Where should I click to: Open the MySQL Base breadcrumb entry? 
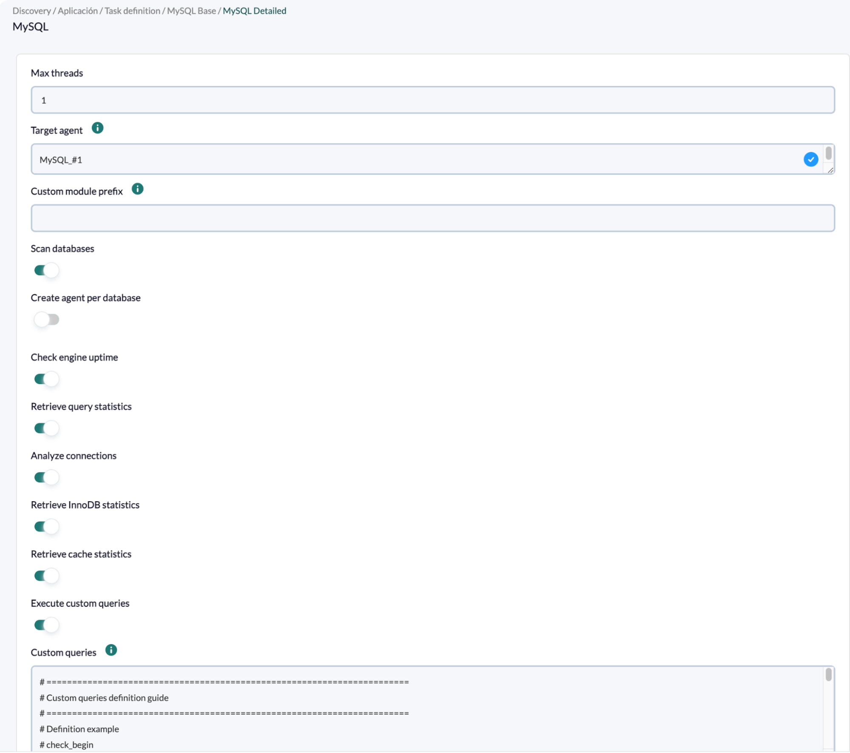click(191, 11)
